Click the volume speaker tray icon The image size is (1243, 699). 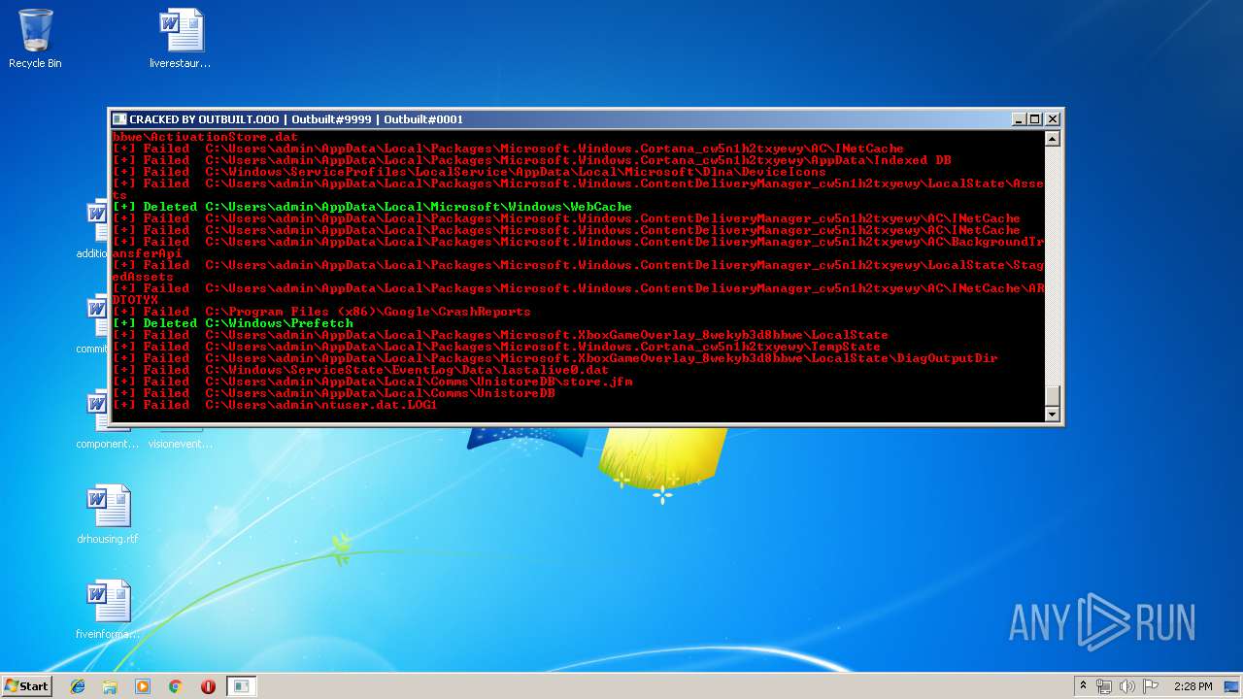(x=1127, y=686)
